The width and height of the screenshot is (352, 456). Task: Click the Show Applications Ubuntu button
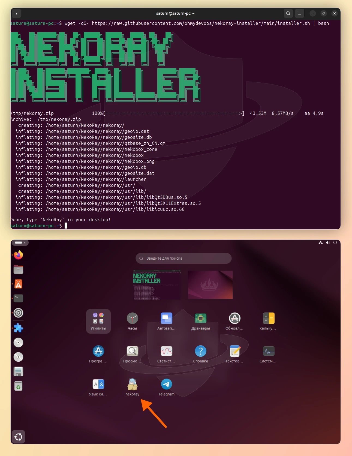(x=18, y=437)
